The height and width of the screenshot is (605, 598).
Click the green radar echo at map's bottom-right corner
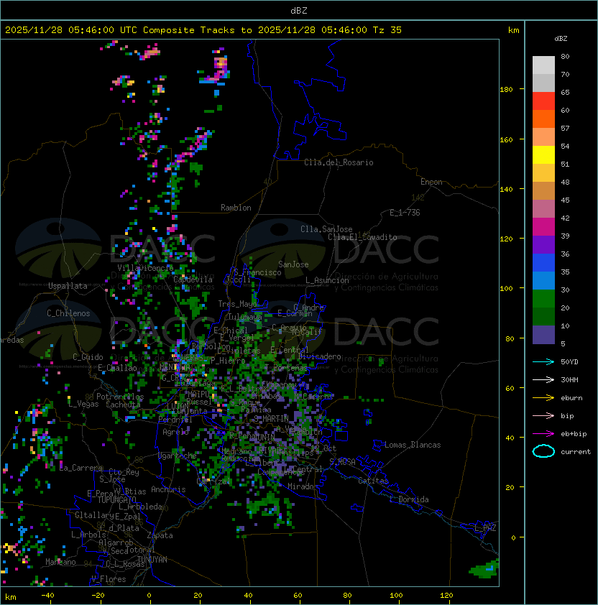tap(484, 568)
